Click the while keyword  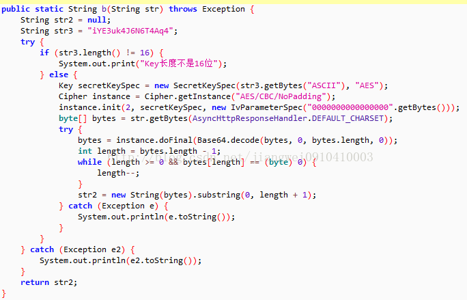pyautogui.click(x=89, y=162)
